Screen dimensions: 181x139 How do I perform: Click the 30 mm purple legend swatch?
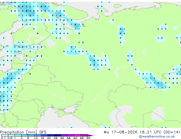pos(64,135)
